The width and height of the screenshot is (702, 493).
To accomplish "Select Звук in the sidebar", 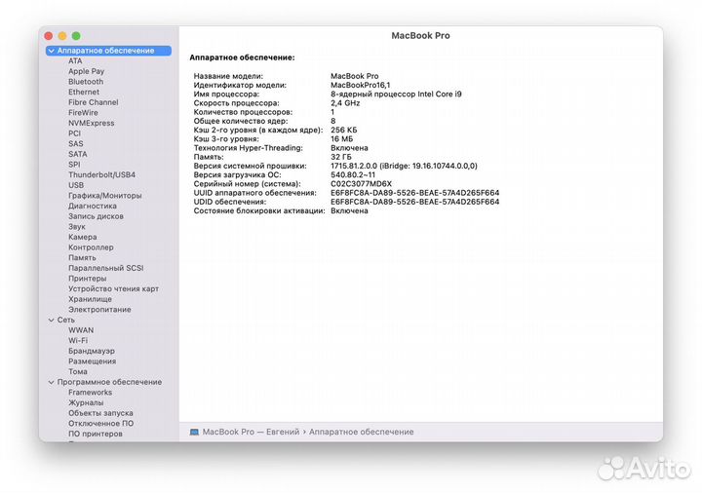I will point(77,226).
